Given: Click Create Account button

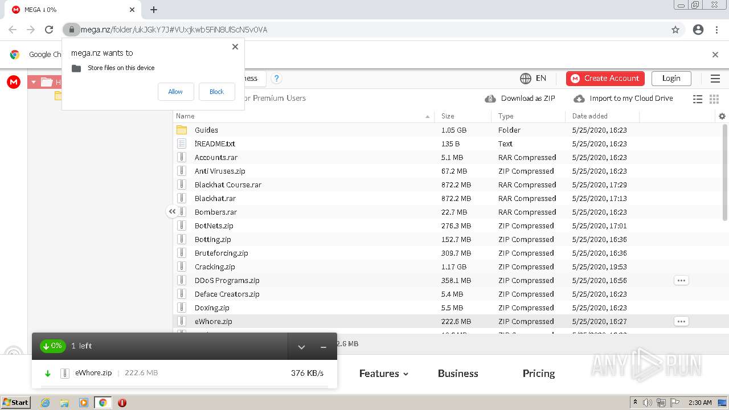Looking at the screenshot, I should (x=605, y=79).
